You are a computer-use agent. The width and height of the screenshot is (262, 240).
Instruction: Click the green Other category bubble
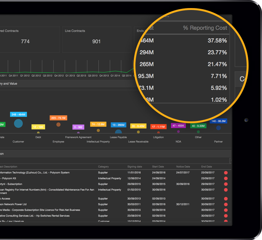198,132
